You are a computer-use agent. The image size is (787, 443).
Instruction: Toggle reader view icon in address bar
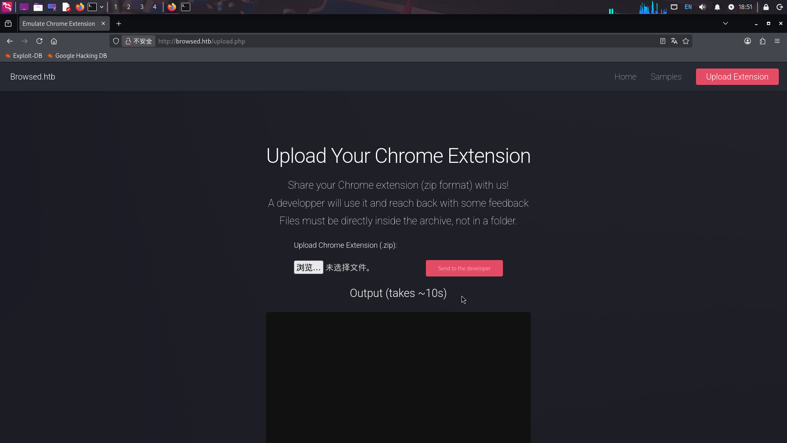pos(662,41)
